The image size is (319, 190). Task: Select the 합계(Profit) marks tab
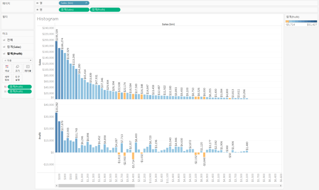[18, 54]
